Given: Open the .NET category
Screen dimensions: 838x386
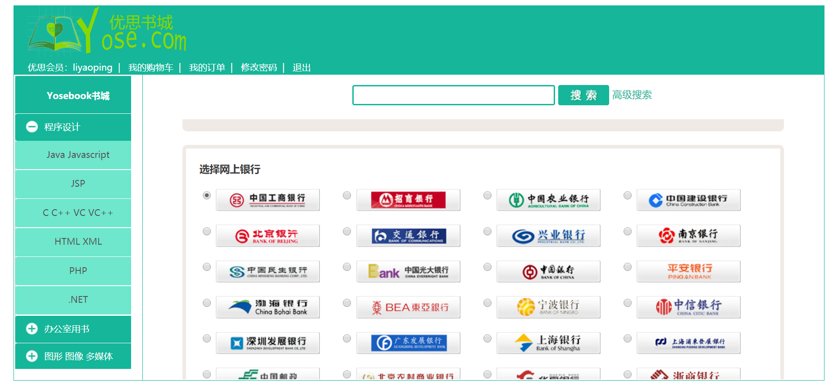Looking at the screenshot, I should (x=73, y=300).
